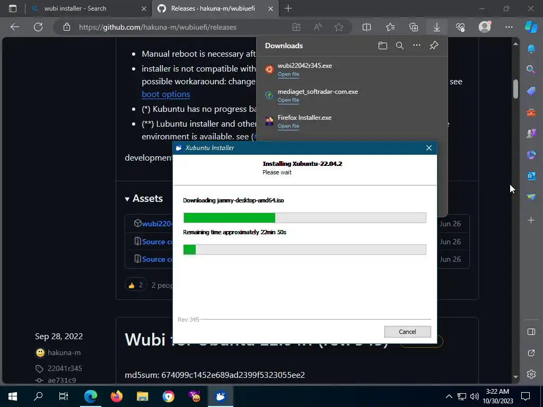The width and height of the screenshot is (543, 407).
Task: Open the sidebar Shopping tag icon
Action: (x=531, y=91)
